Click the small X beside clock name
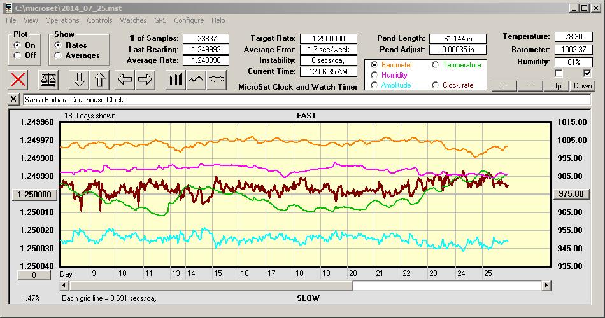This screenshot has width=605, height=318. tap(13, 99)
